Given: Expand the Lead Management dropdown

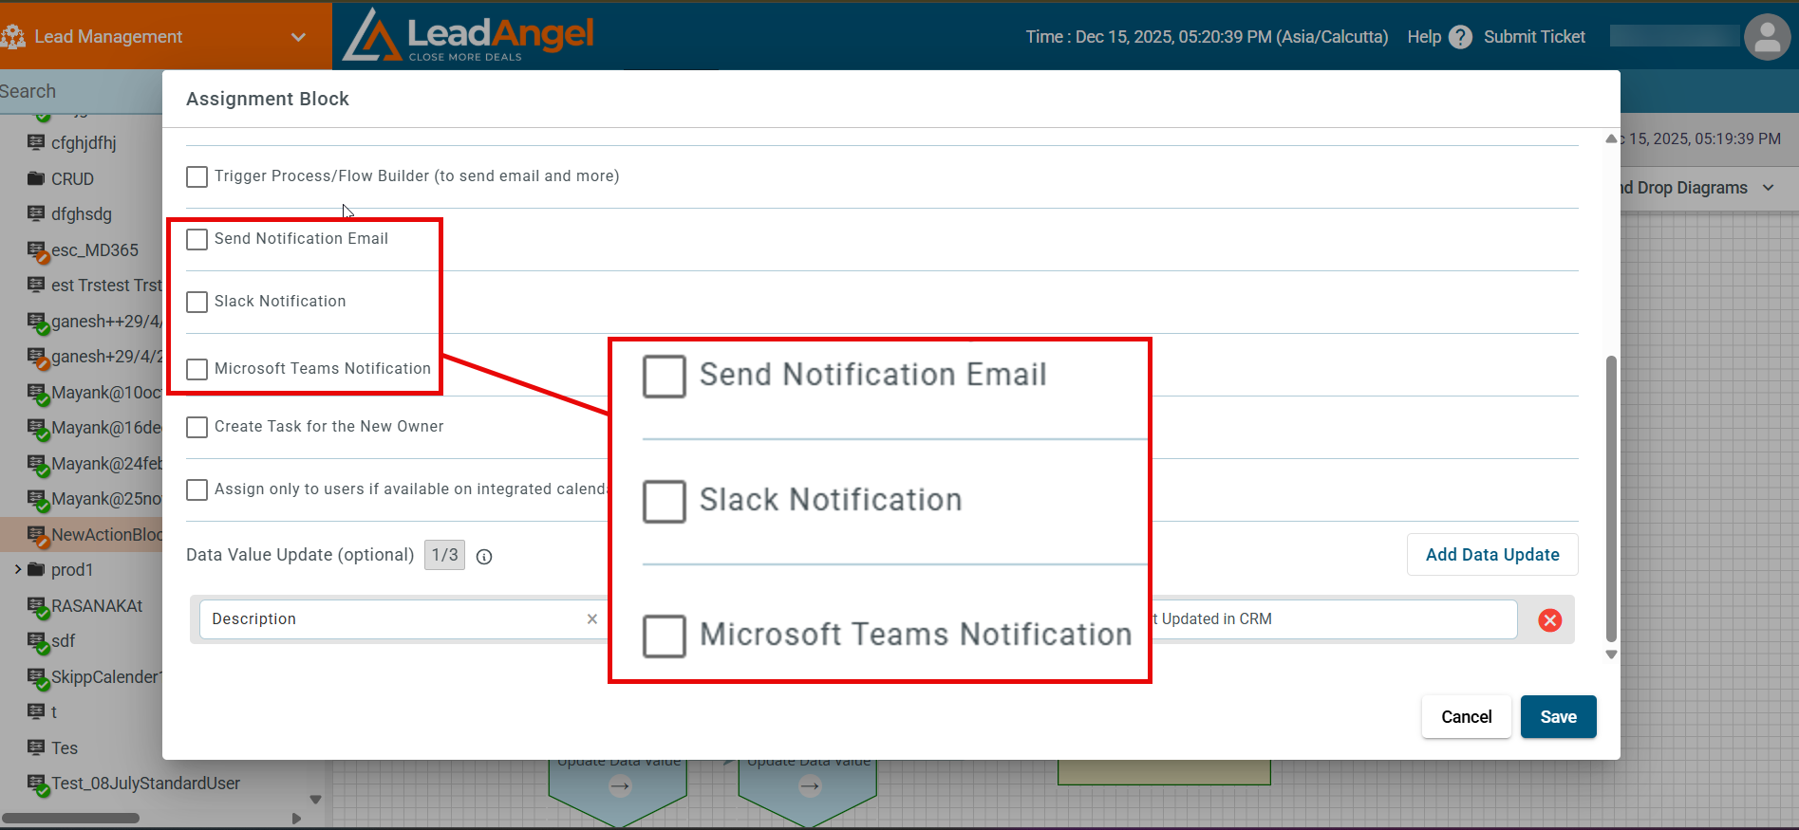Looking at the screenshot, I should 298,37.
